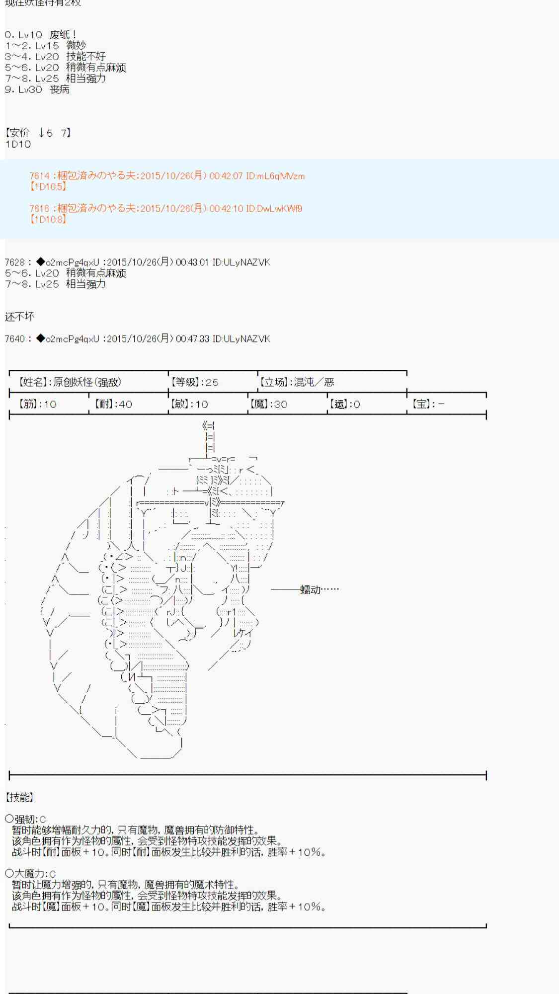The image size is (559, 994).
Task: Click the ○大魔力:C skill title
Action: tap(30, 874)
